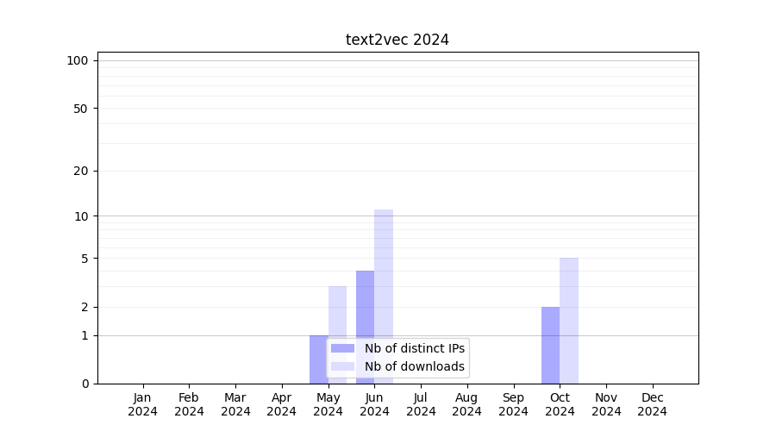Click the dark blue distinct IPs legend swatch
This screenshot has width=776, height=431.
(x=342, y=348)
